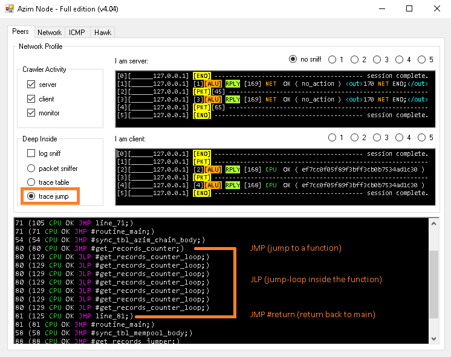Click client log row [3] PKT line

click(273, 178)
